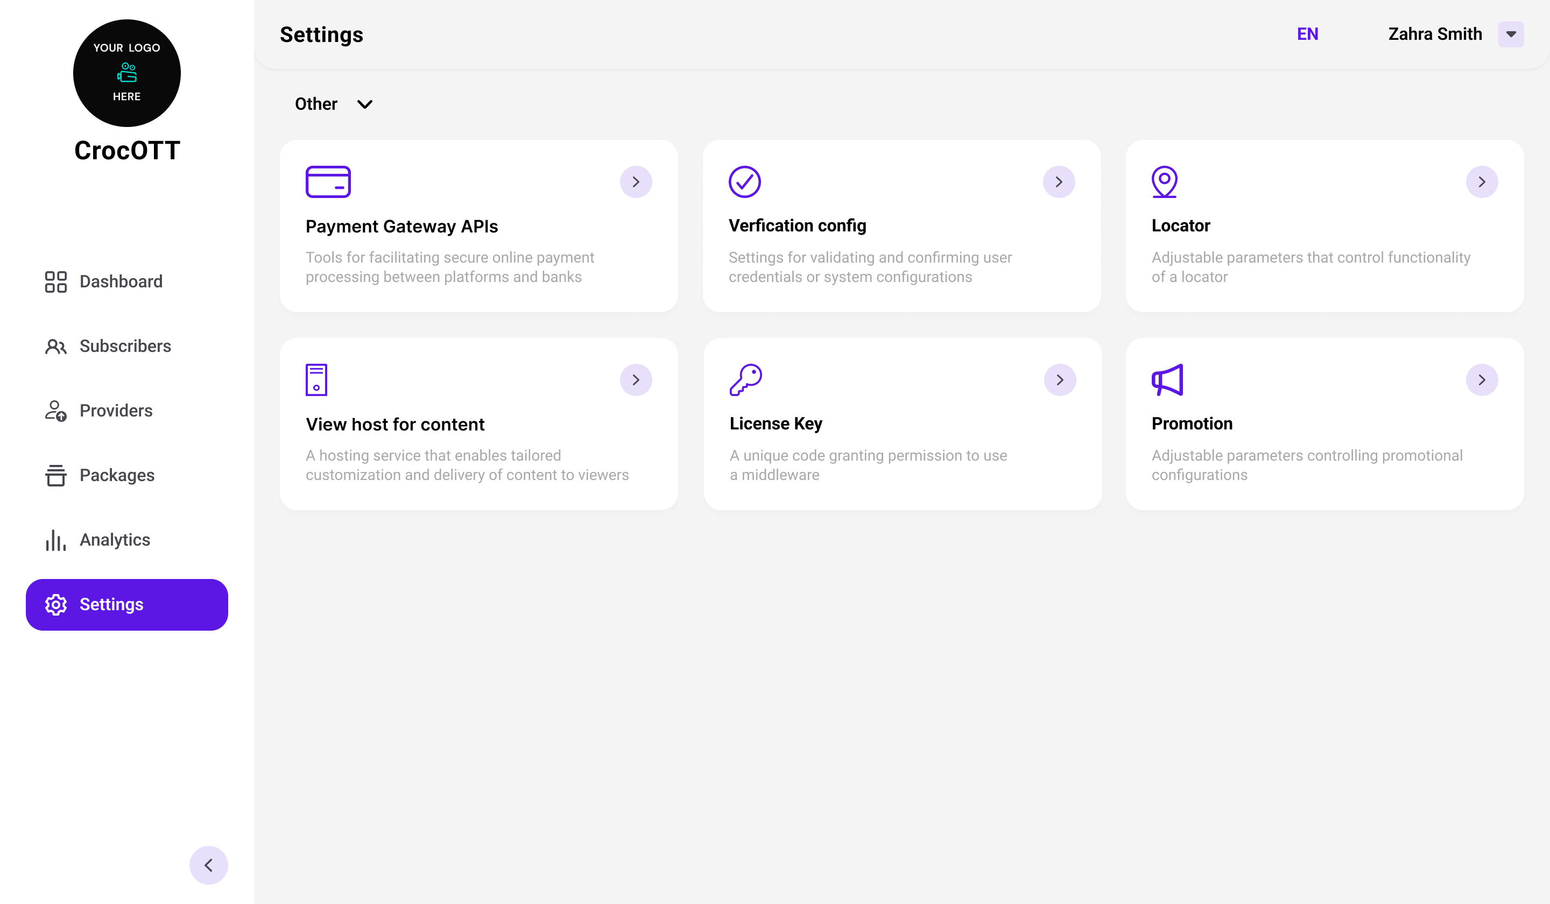The width and height of the screenshot is (1550, 904).
Task: Click the Analytics bar chart icon
Action: point(55,540)
